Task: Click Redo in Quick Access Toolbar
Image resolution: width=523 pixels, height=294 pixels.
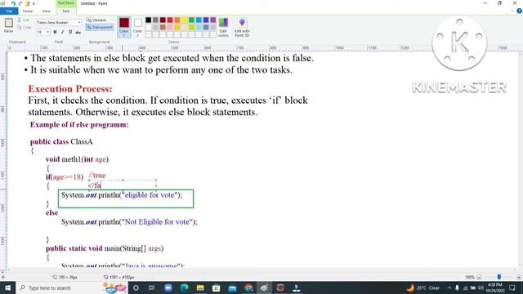Action: tap(20, 3)
